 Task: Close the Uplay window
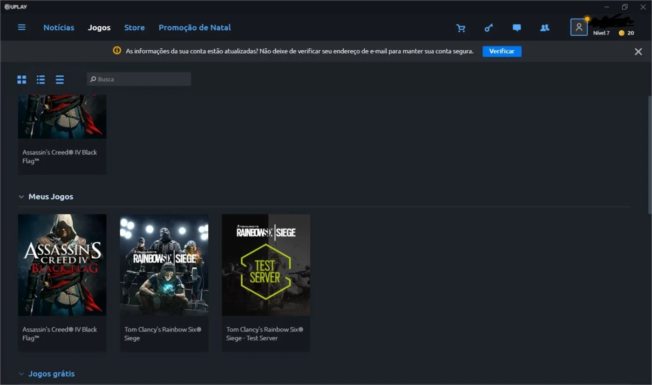[643, 7]
